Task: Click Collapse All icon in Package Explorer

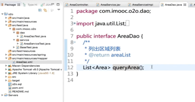Action: pos(40,10)
